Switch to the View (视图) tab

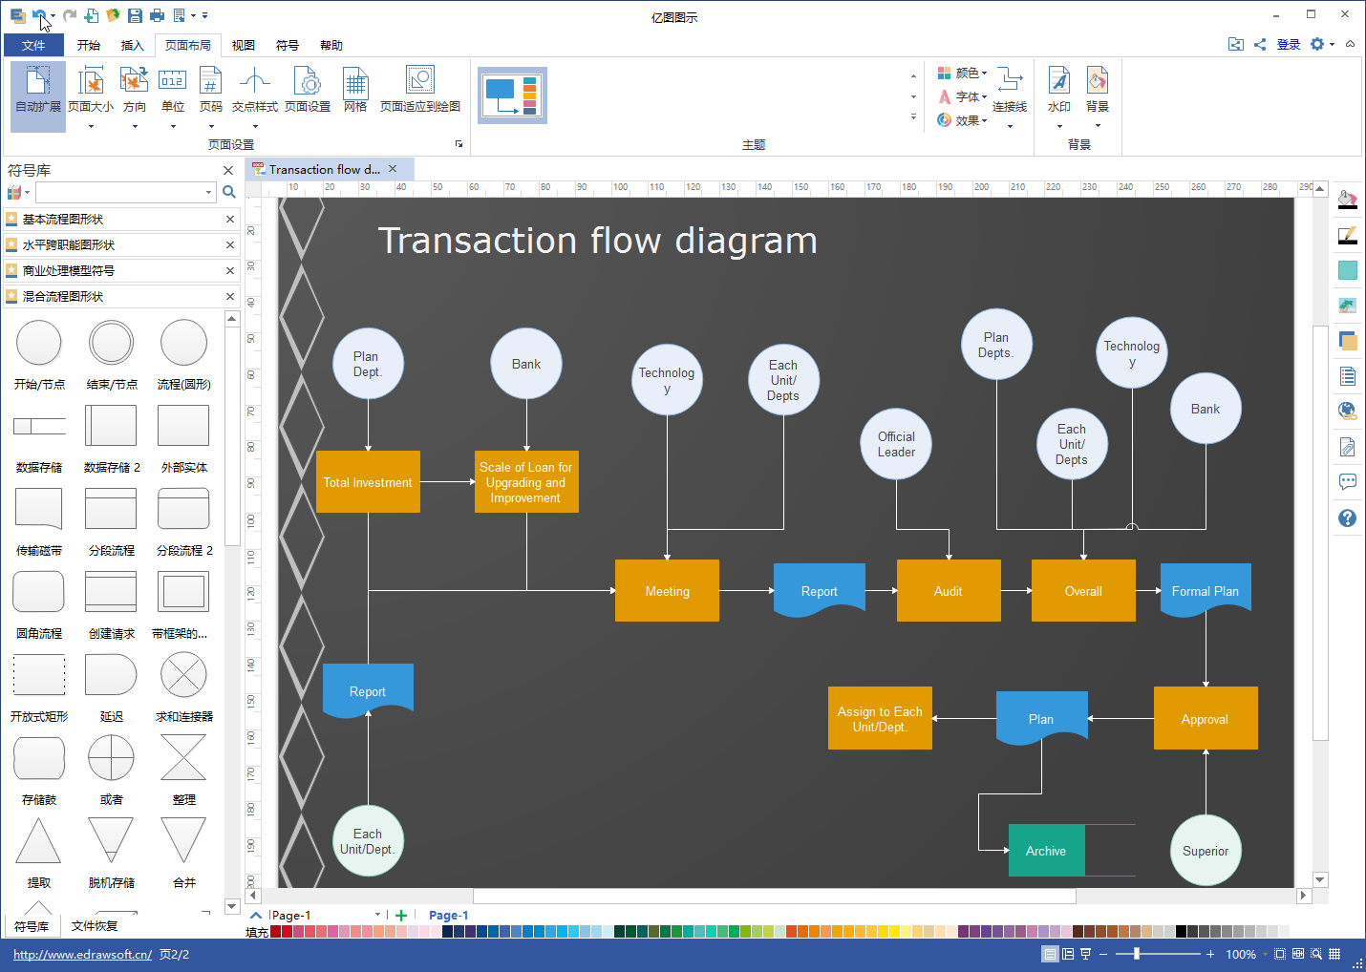pyautogui.click(x=243, y=45)
